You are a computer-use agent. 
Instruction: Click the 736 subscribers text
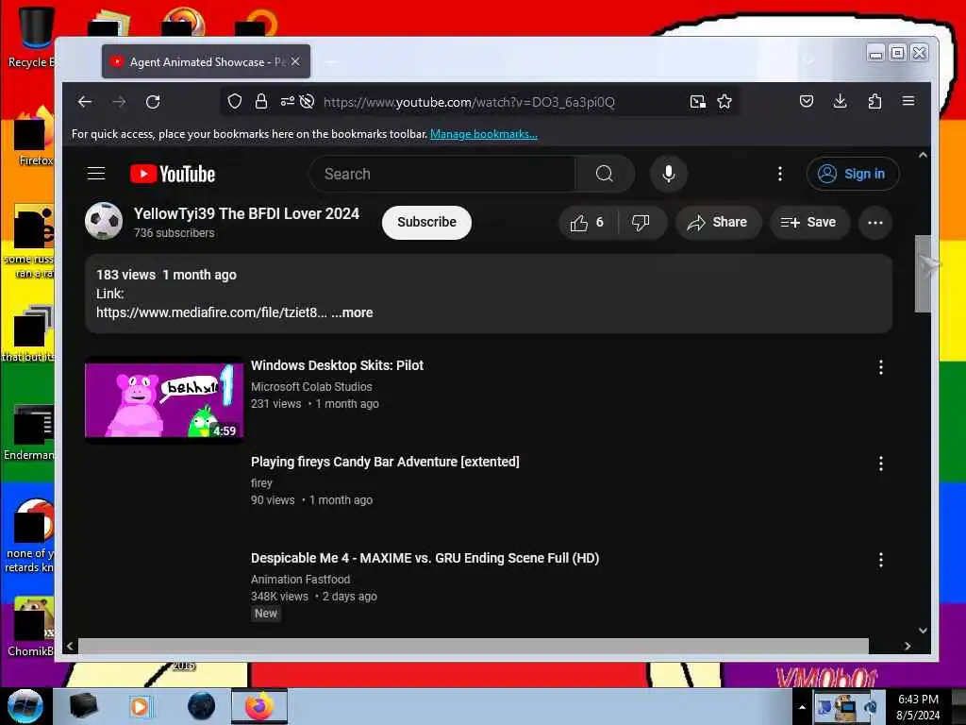point(175,233)
